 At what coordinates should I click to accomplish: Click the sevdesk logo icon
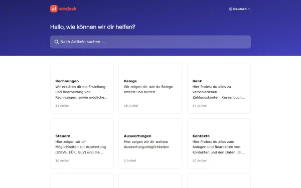click(54, 9)
